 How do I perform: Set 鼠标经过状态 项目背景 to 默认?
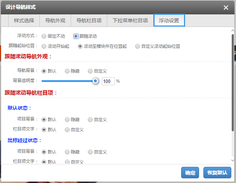click(x=44, y=152)
